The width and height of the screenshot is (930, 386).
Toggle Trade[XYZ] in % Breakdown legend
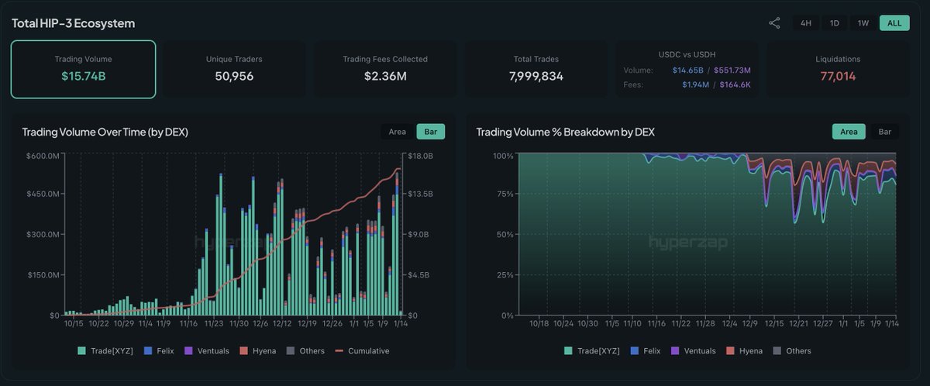coord(592,350)
